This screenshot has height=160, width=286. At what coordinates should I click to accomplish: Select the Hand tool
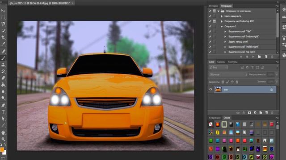pyautogui.click(x=3, y=132)
